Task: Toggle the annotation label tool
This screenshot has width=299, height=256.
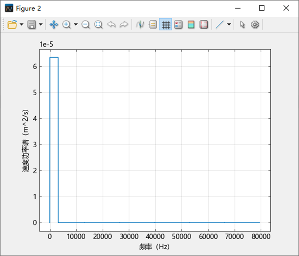Action: point(153,24)
